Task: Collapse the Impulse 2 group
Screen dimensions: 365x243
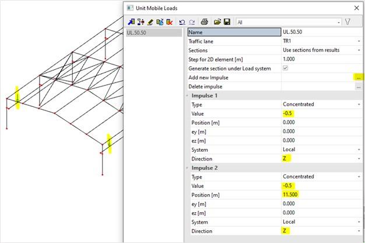Action: 187,167
